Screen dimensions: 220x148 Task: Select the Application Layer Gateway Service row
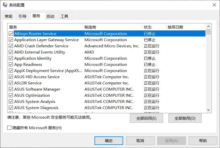click(x=107, y=40)
